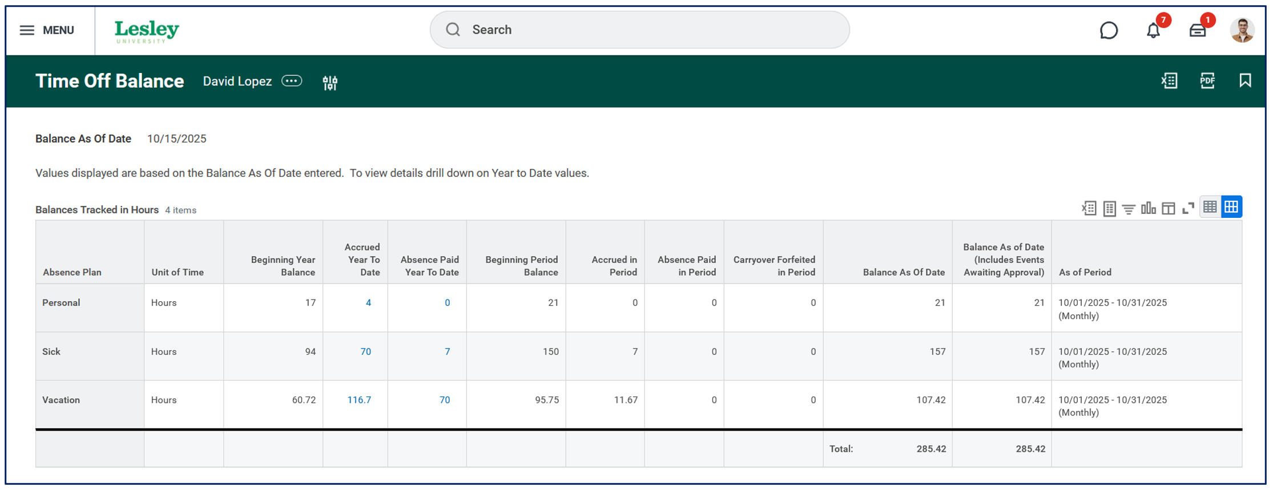1273x490 pixels.
Task: Open the user profile avatar
Action: (x=1242, y=30)
